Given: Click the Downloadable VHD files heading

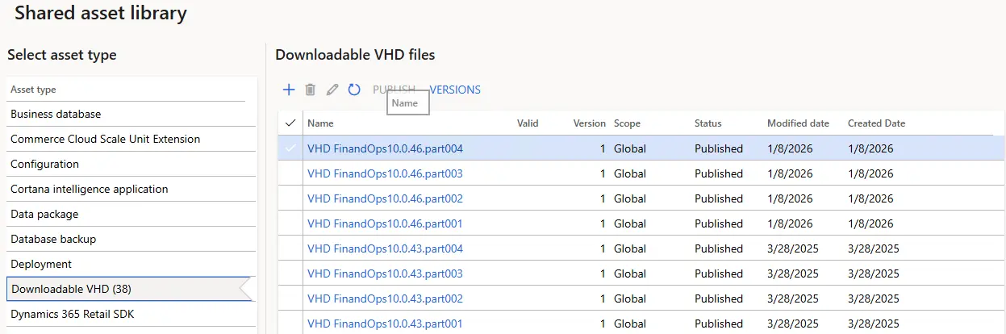Looking at the screenshot, I should (355, 55).
